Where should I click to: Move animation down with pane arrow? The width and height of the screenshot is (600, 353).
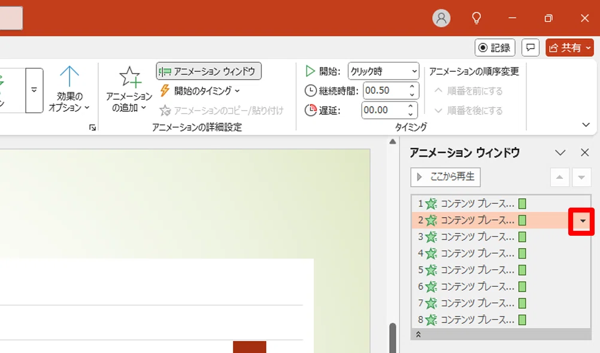(x=581, y=177)
